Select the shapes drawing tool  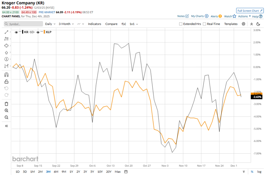(6, 46)
